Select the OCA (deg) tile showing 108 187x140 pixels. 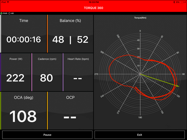pos(23,111)
